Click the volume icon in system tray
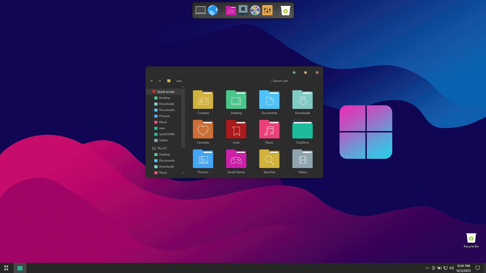Screen dimensions: 486x273 click(x=451, y=268)
